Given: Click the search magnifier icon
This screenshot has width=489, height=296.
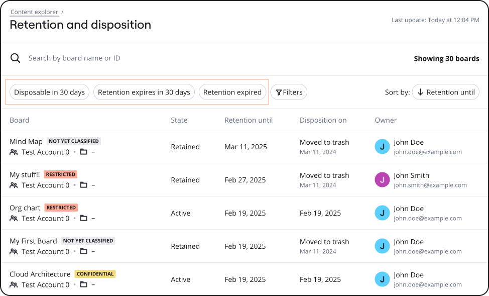Looking at the screenshot, I should tap(16, 58).
